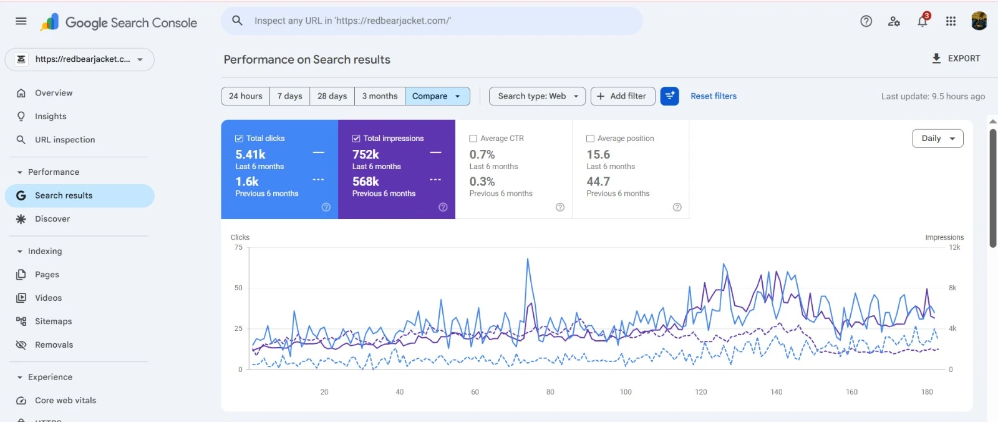Select the 7 days tab

[290, 96]
